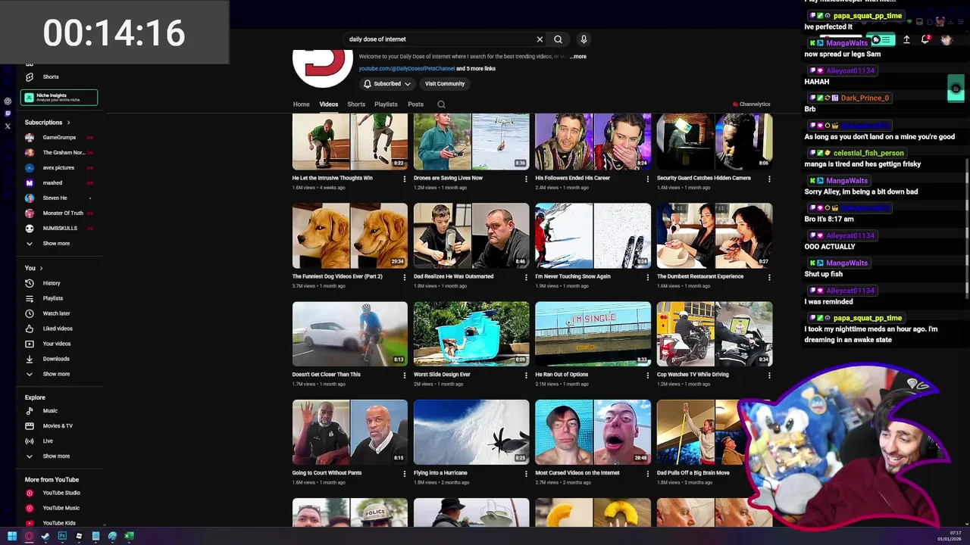The width and height of the screenshot is (970, 545).
Task: Open Movies & TV under Explore
Action: (x=58, y=425)
